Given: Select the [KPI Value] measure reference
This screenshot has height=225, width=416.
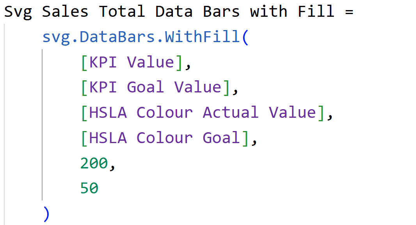Looking at the screenshot, I should point(132,62).
